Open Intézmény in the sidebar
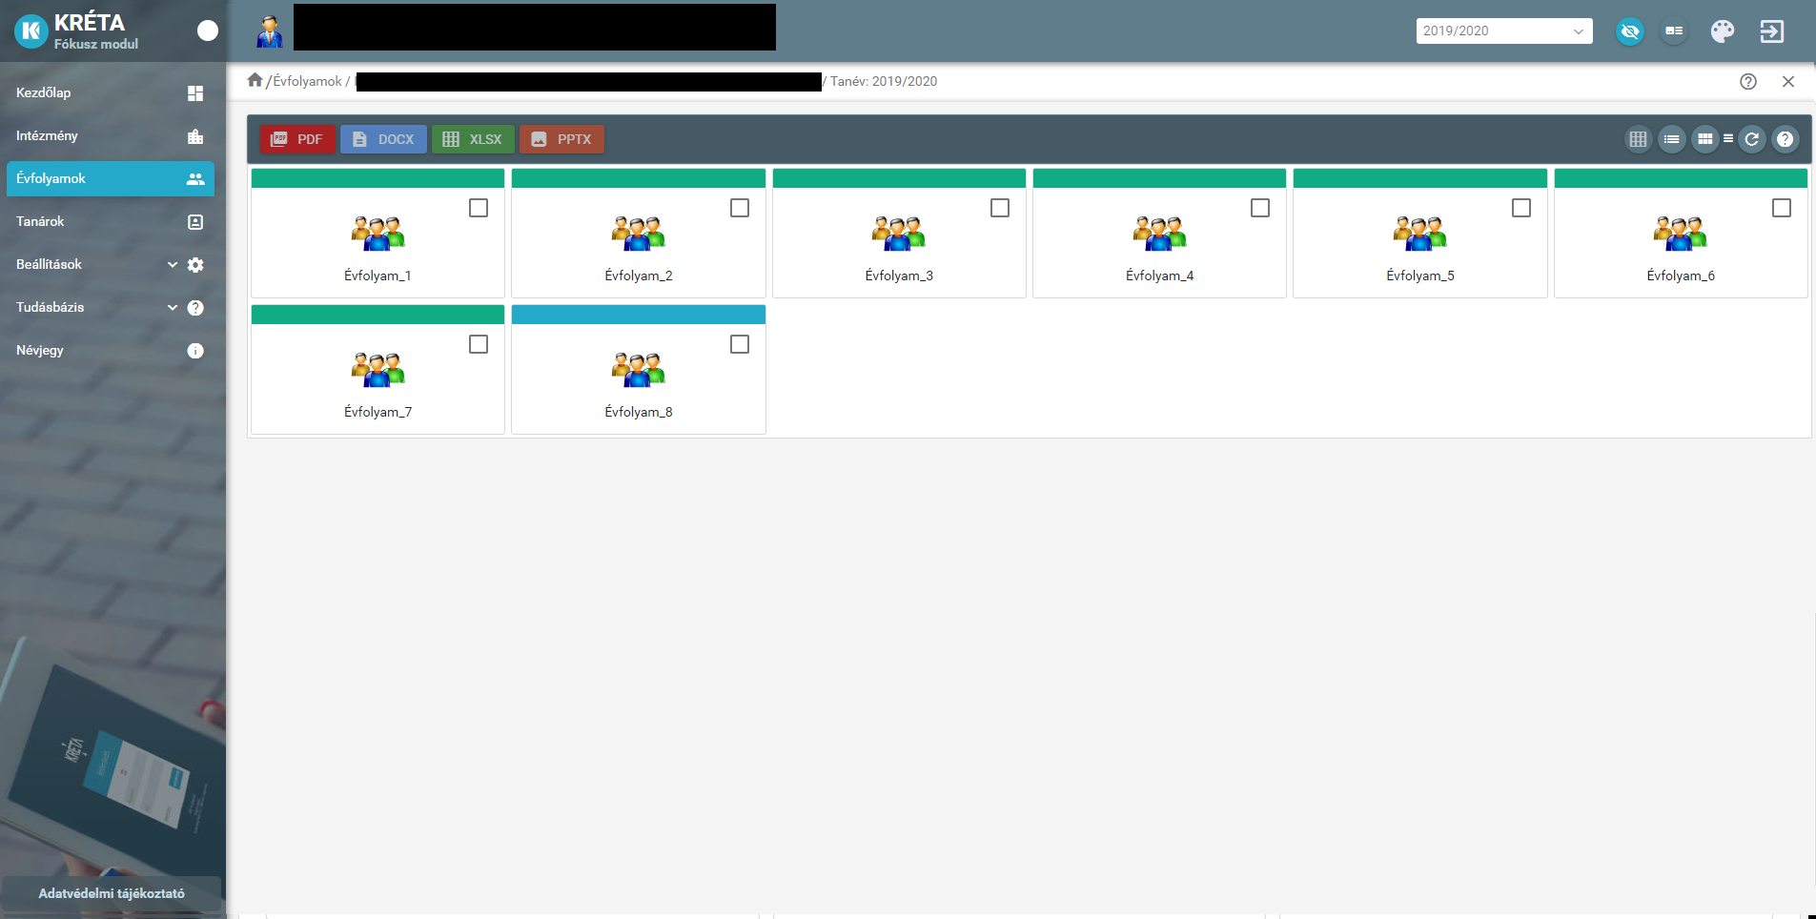This screenshot has height=919, width=1816. [111, 135]
